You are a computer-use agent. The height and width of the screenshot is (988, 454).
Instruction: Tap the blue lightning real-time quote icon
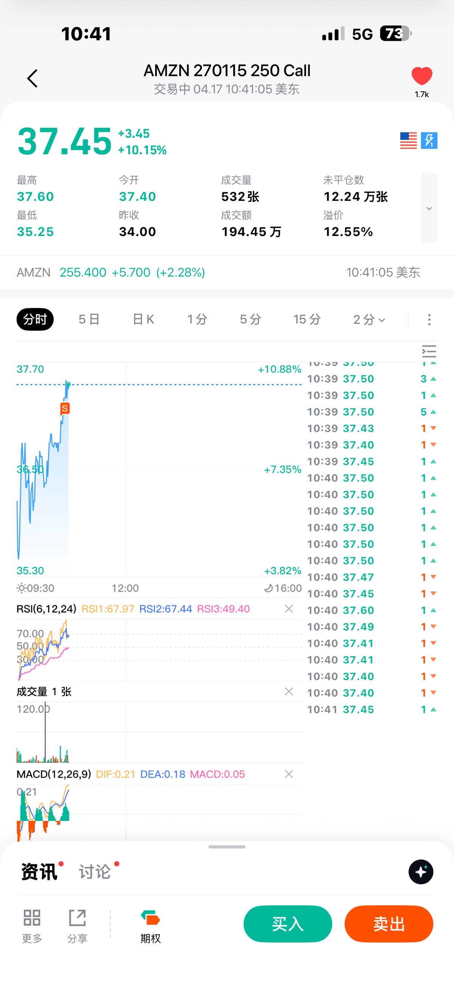[x=429, y=141]
